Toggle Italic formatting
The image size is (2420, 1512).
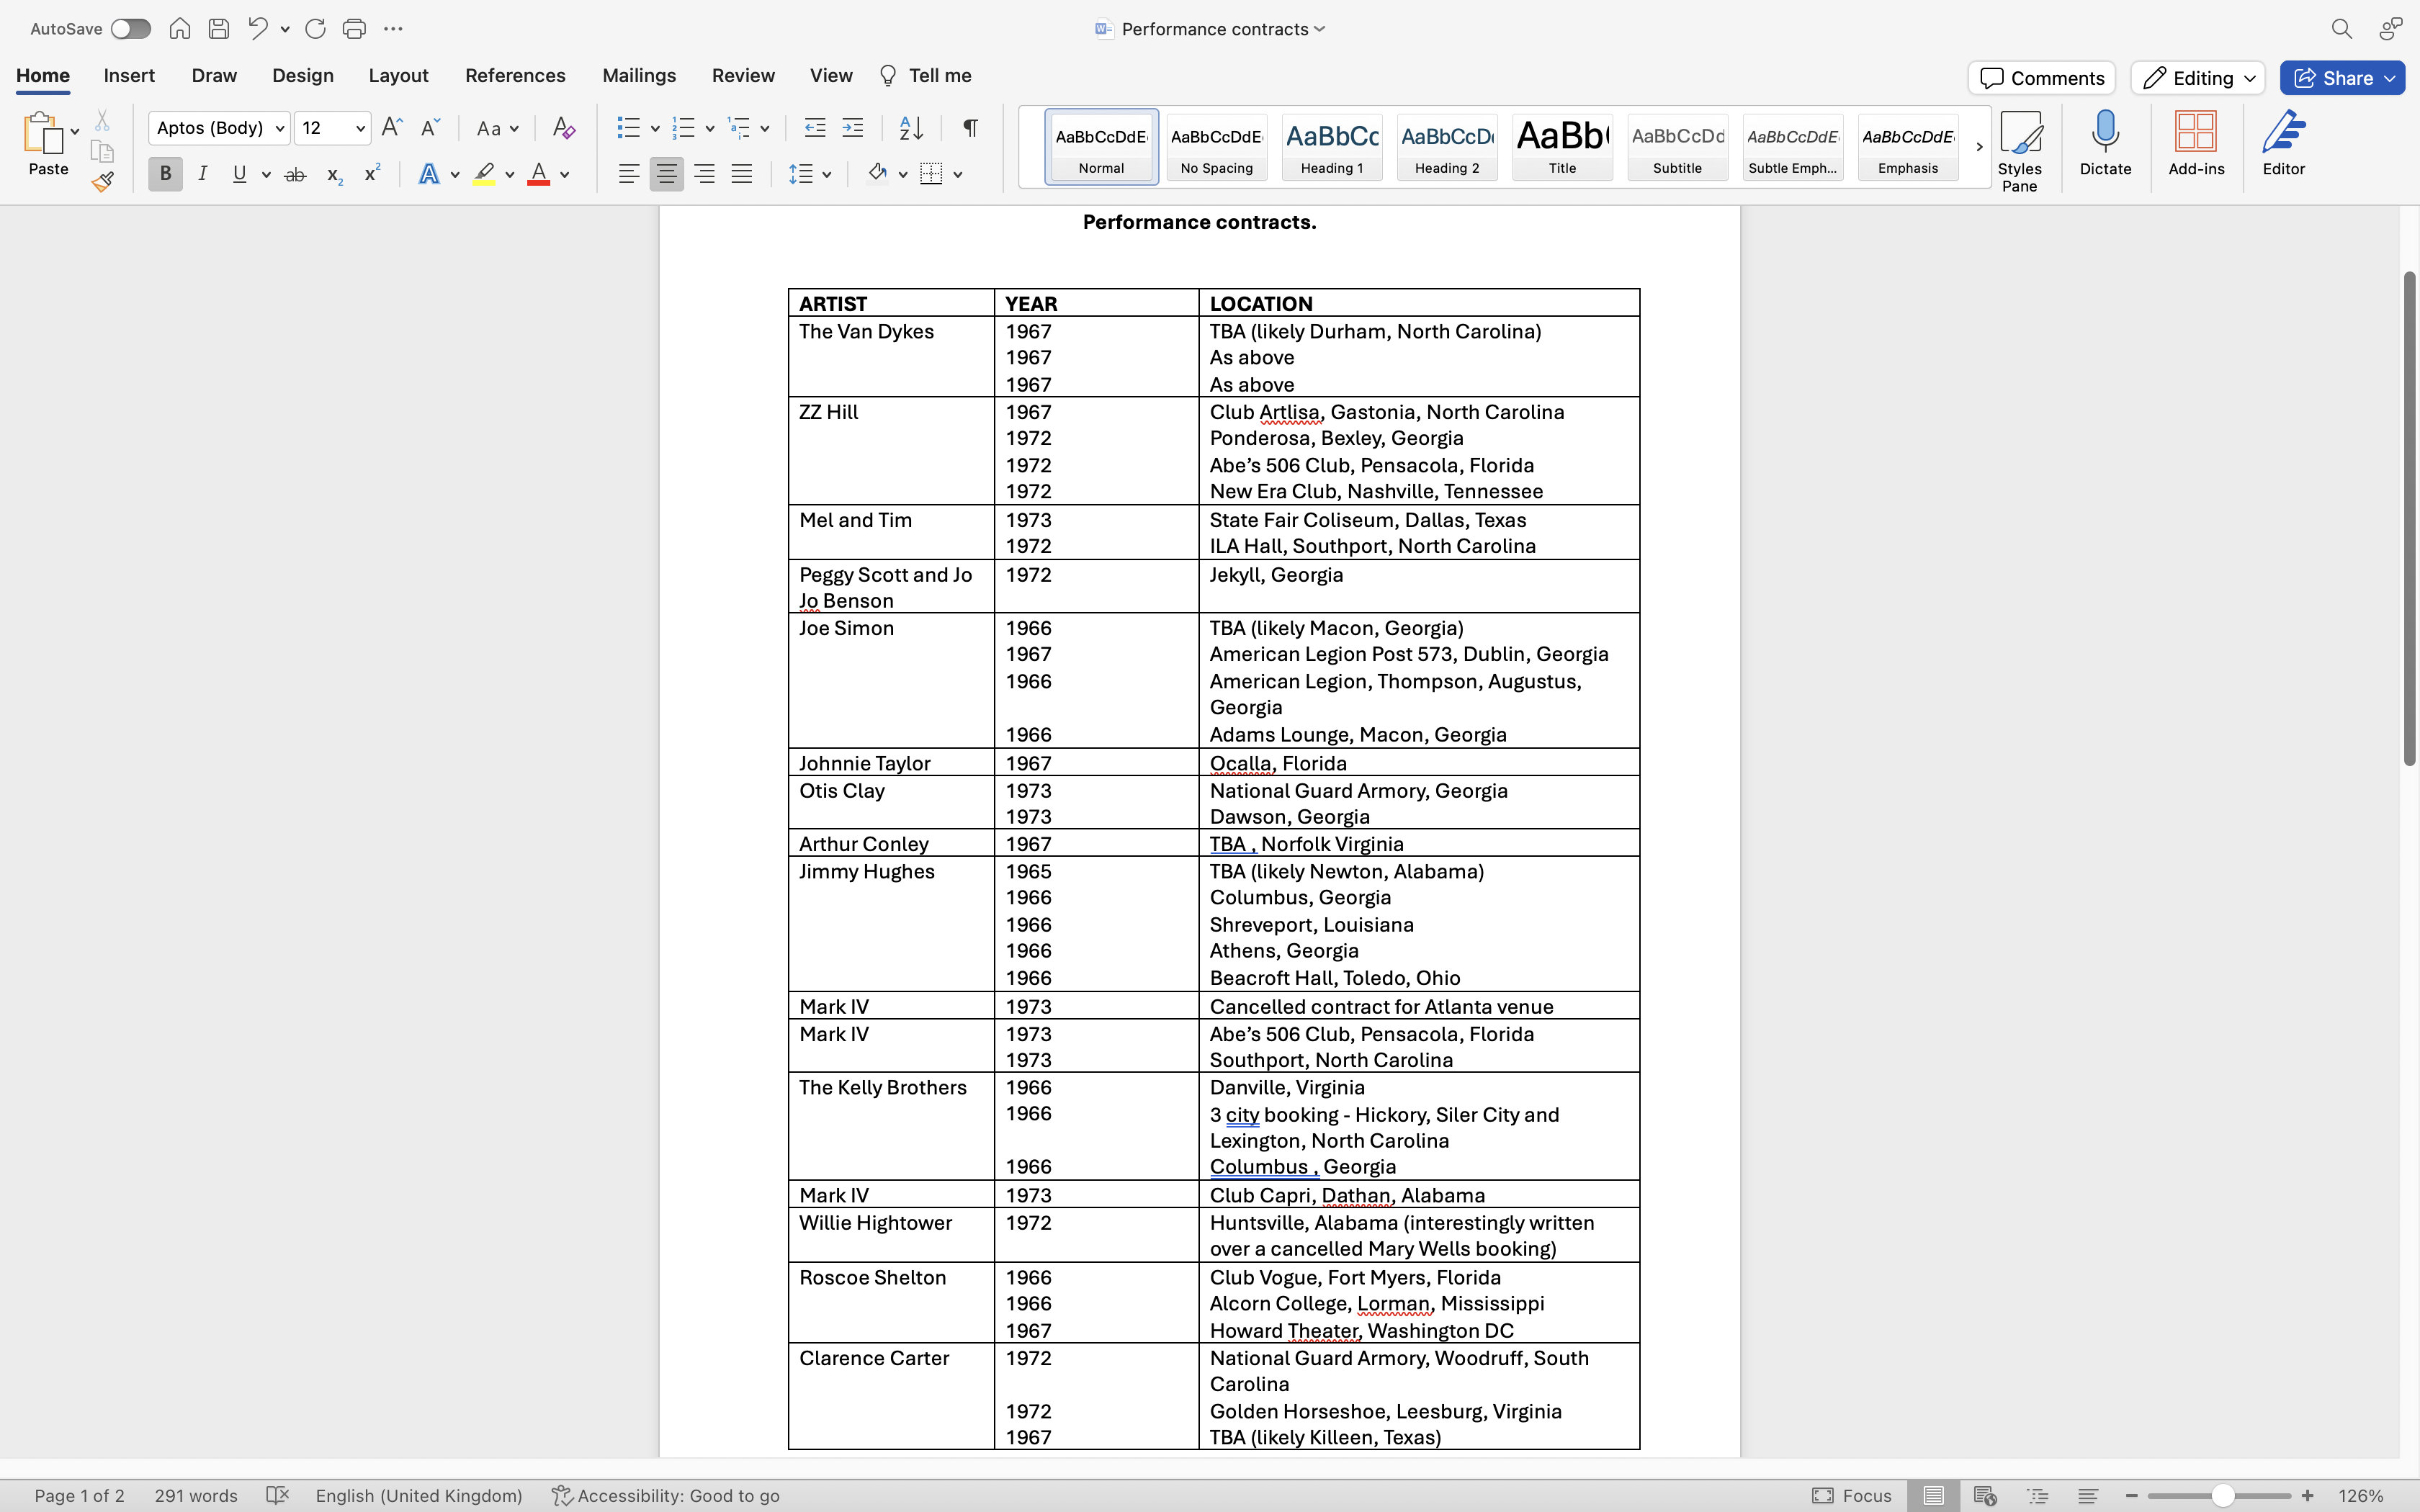tap(203, 174)
